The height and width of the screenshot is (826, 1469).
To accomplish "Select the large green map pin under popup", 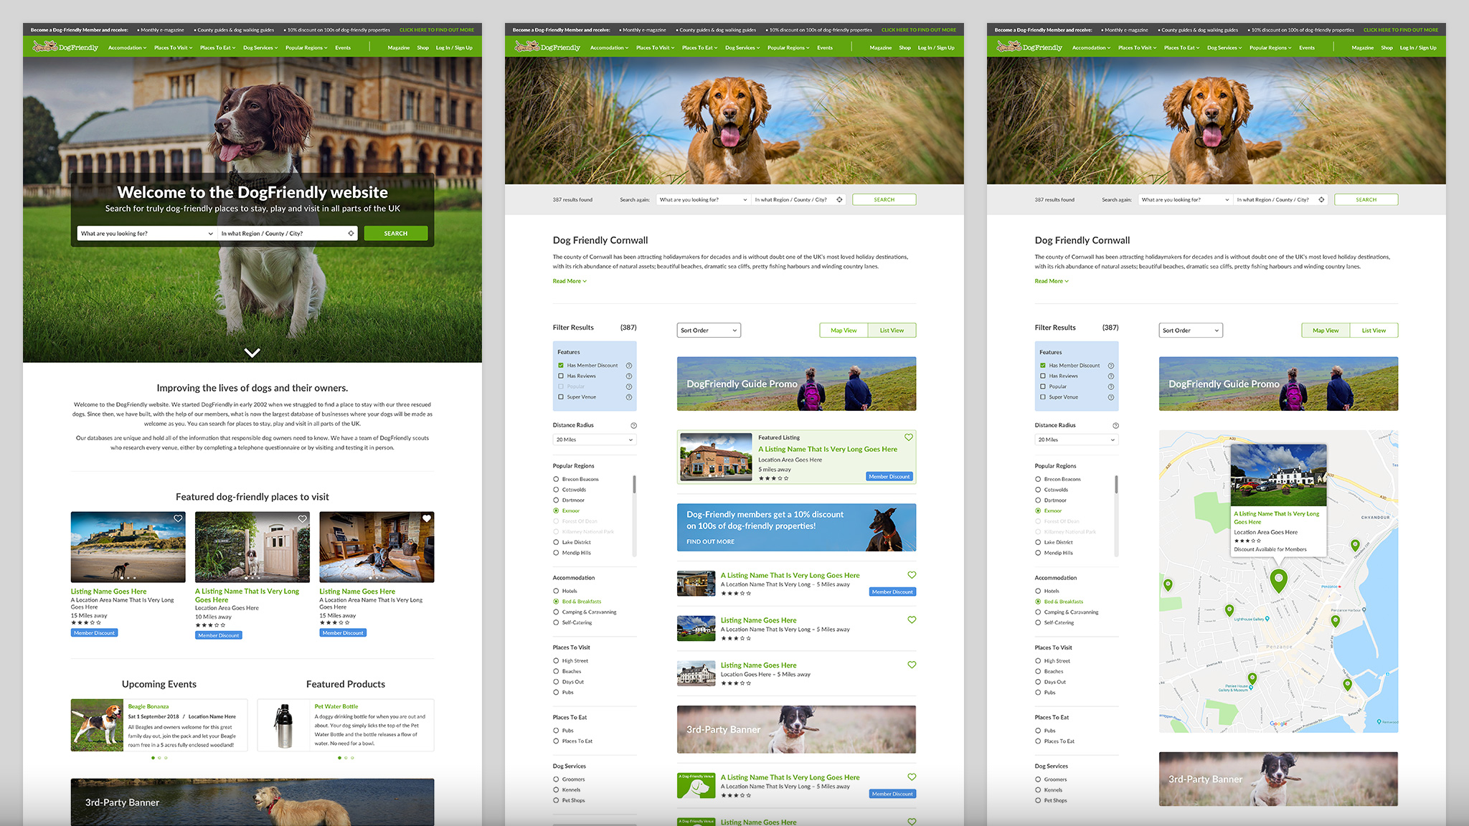I will click(1278, 579).
